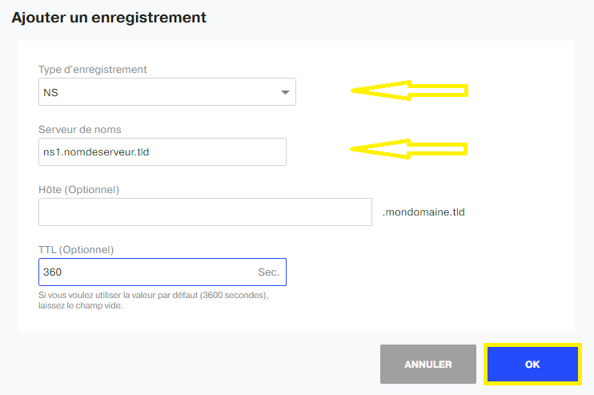Screen dimensions: 594x395
Task: Focus the TTL field containing 360
Action: point(163,272)
